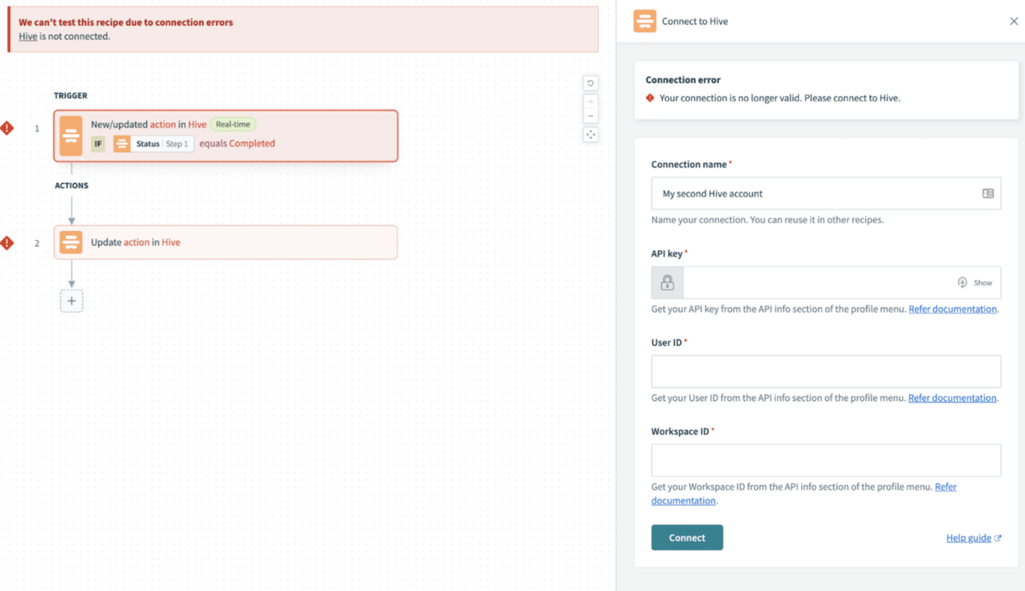Image resolution: width=1025 pixels, height=591 pixels.
Task: Select the Hive icon in the Connect to Hive header
Action: [x=645, y=20]
